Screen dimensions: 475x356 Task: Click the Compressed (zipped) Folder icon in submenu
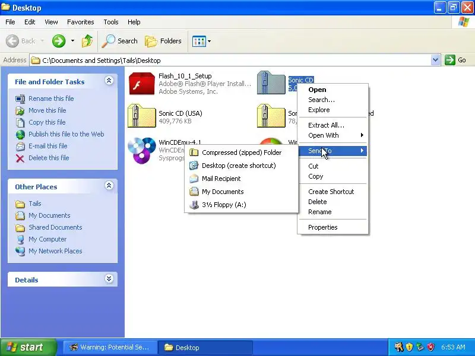pyautogui.click(x=194, y=152)
